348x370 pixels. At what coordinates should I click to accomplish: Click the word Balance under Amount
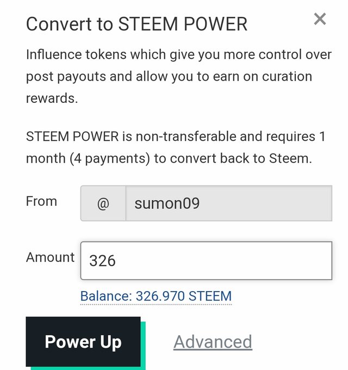105,296
